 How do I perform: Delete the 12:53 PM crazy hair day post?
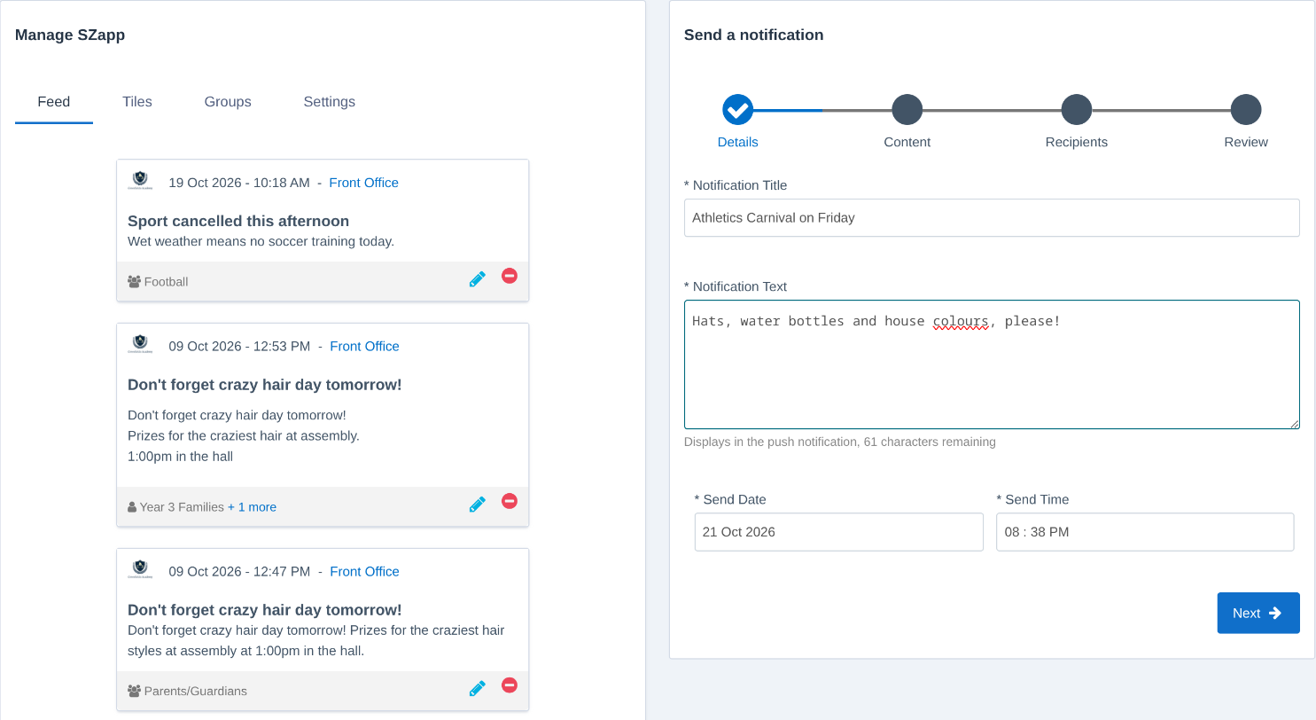coord(510,501)
